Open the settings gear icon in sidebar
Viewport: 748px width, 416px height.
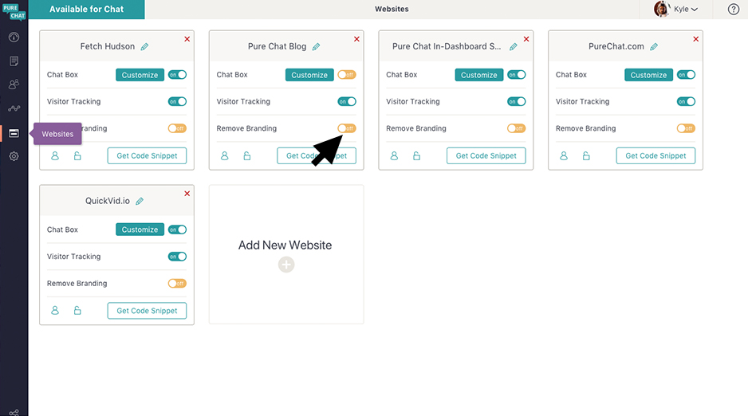[x=14, y=156]
